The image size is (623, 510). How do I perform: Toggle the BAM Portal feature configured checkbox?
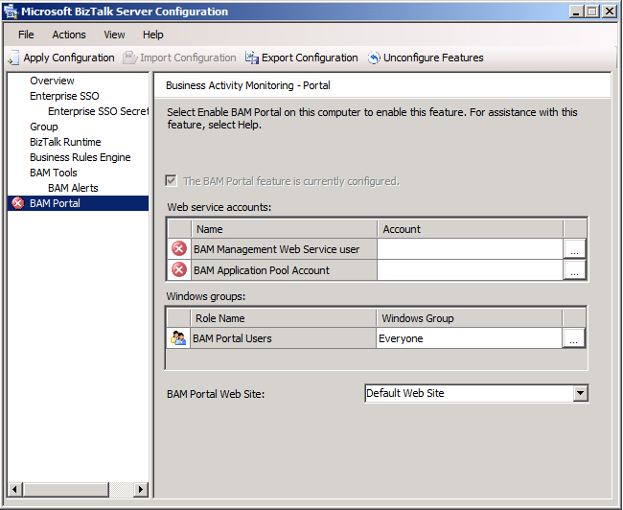point(171,181)
